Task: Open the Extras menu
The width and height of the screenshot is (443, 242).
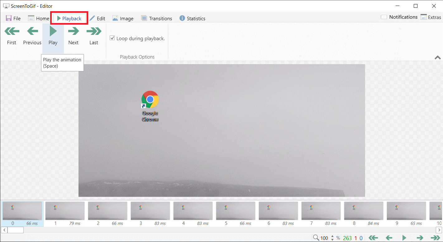Action: (431, 17)
